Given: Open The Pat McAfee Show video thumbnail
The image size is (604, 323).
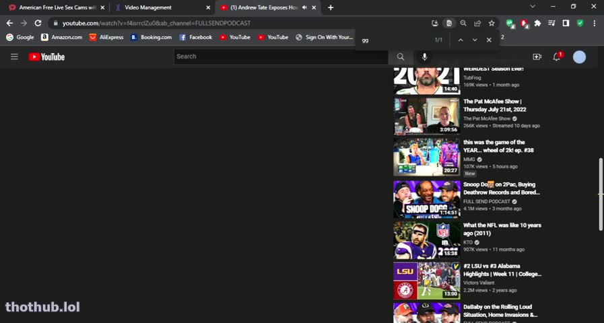Looking at the screenshot, I should point(427,116).
